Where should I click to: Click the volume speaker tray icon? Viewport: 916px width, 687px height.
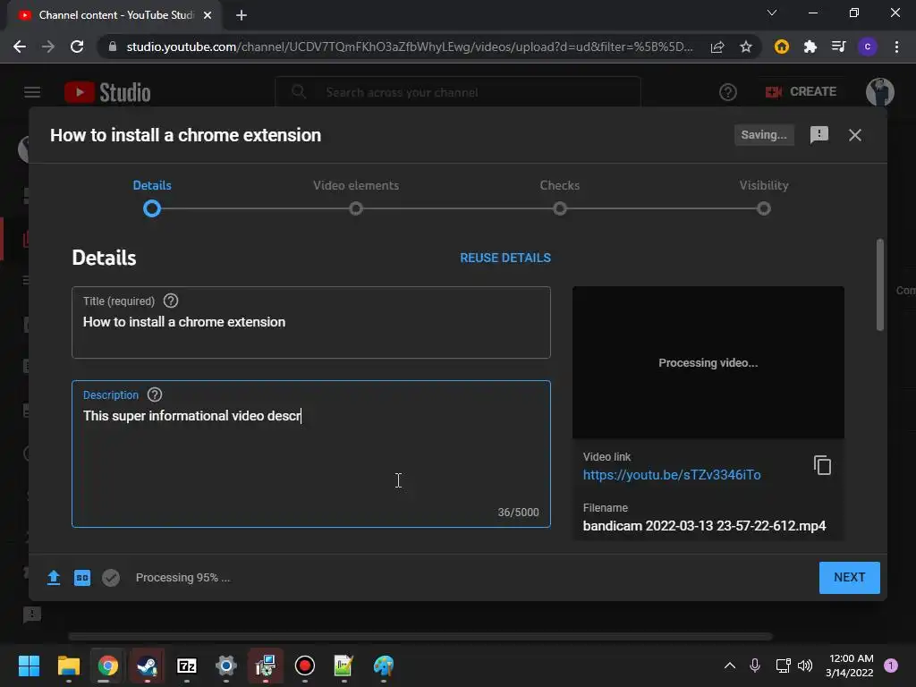[x=805, y=666]
